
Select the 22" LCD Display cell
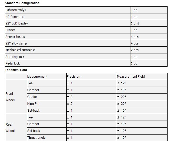(x=68, y=23)
